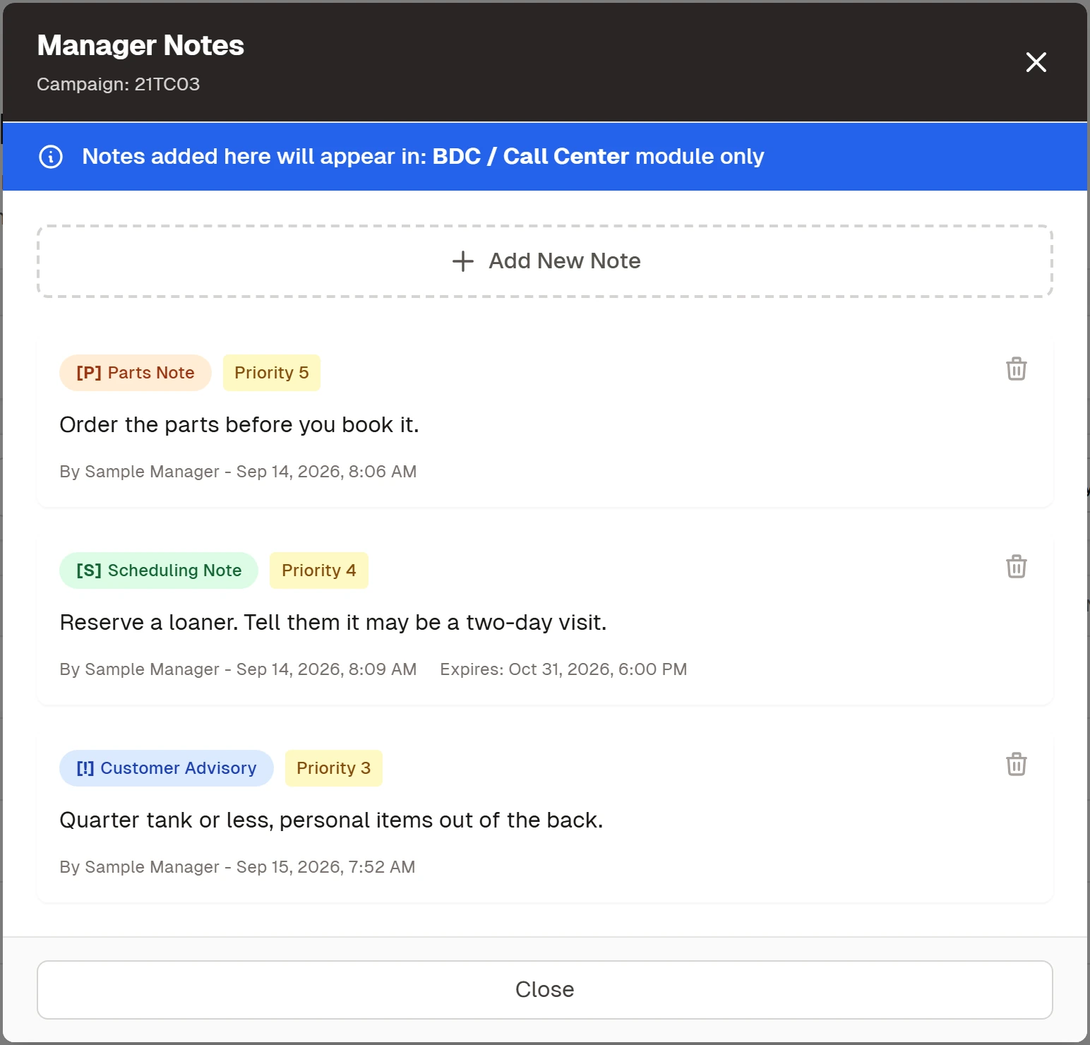Add a new note

(x=545, y=261)
